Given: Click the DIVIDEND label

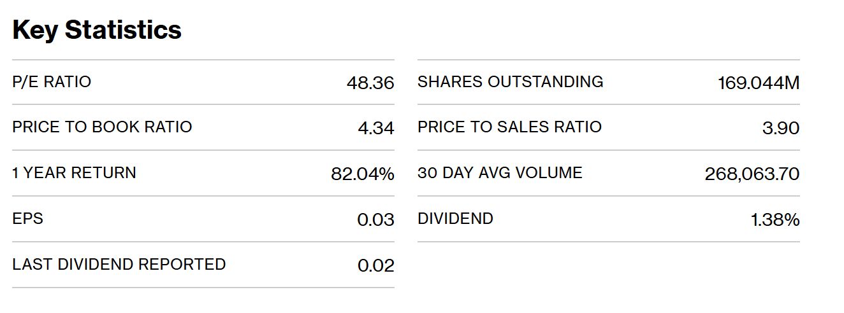Looking at the screenshot, I should pos(455,218).
